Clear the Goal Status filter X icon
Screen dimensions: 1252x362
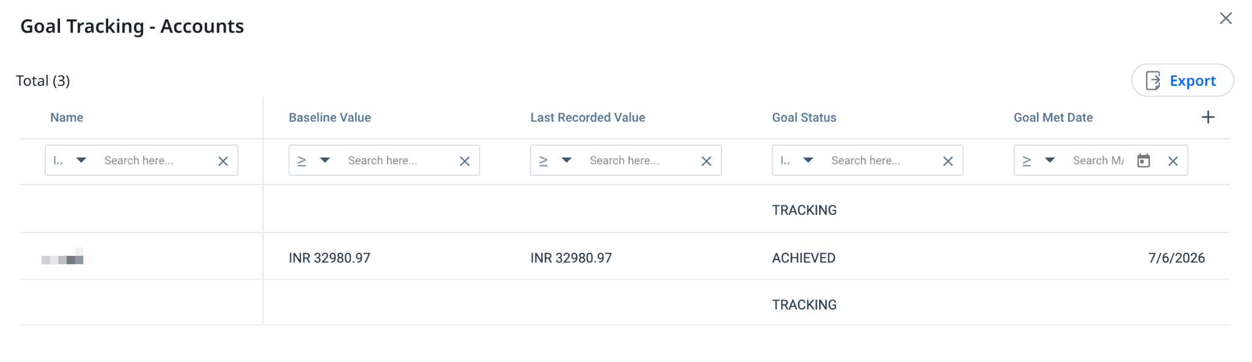tap(948, 161)
